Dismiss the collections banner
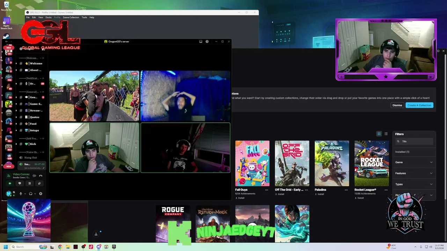This screenshot has width=447, height=251. [x=397, y=105]
